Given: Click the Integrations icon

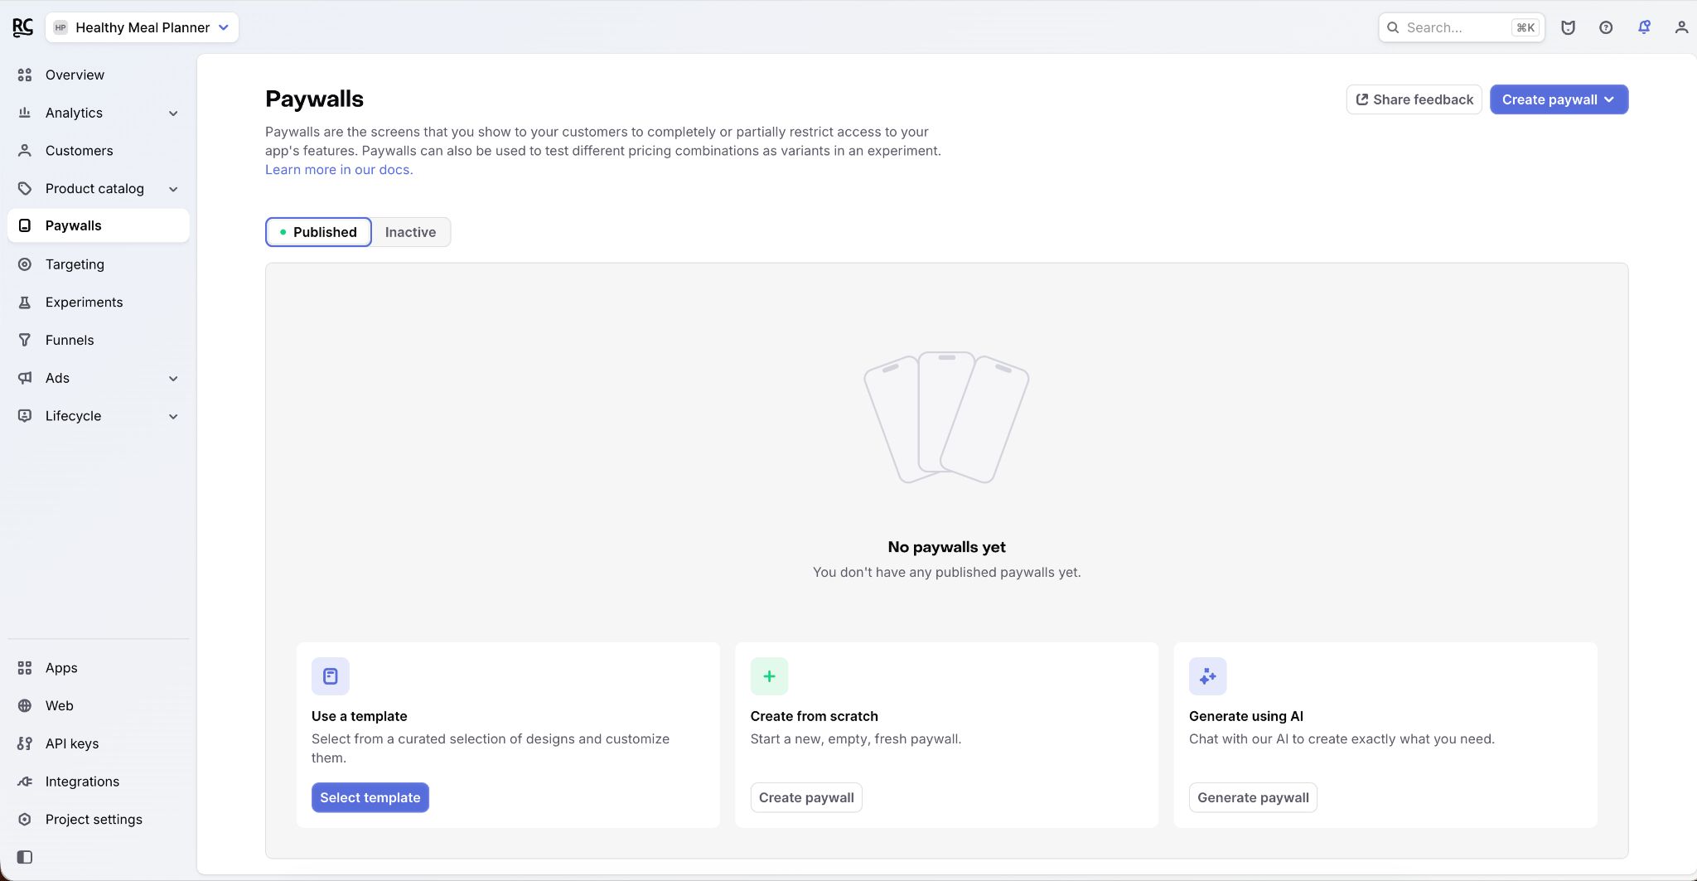Looking at the screenshot, I should 25,782.
